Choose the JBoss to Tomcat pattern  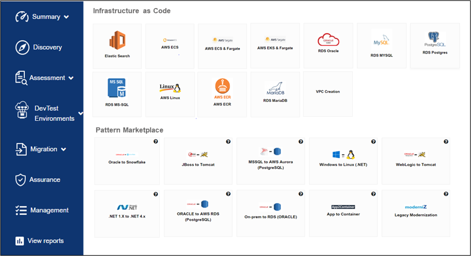[x=198, y=161]
